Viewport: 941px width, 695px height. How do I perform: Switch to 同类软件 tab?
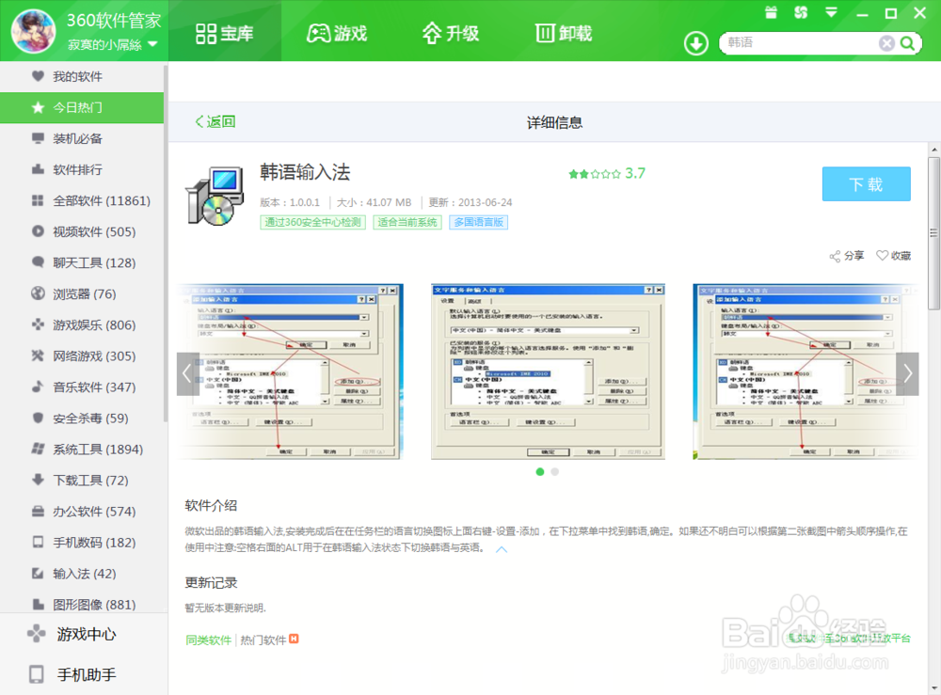click(x=208, y=640)
